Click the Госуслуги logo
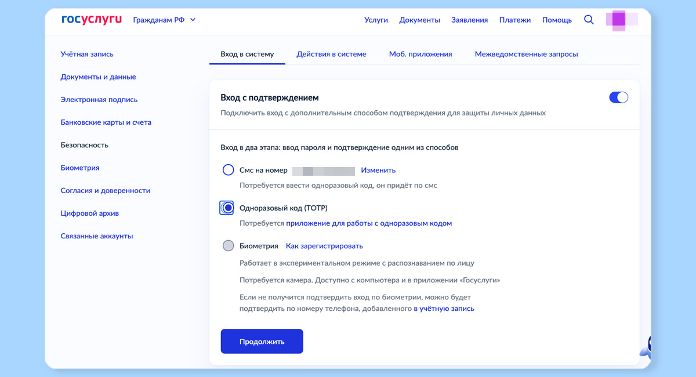 coord(92,19)
